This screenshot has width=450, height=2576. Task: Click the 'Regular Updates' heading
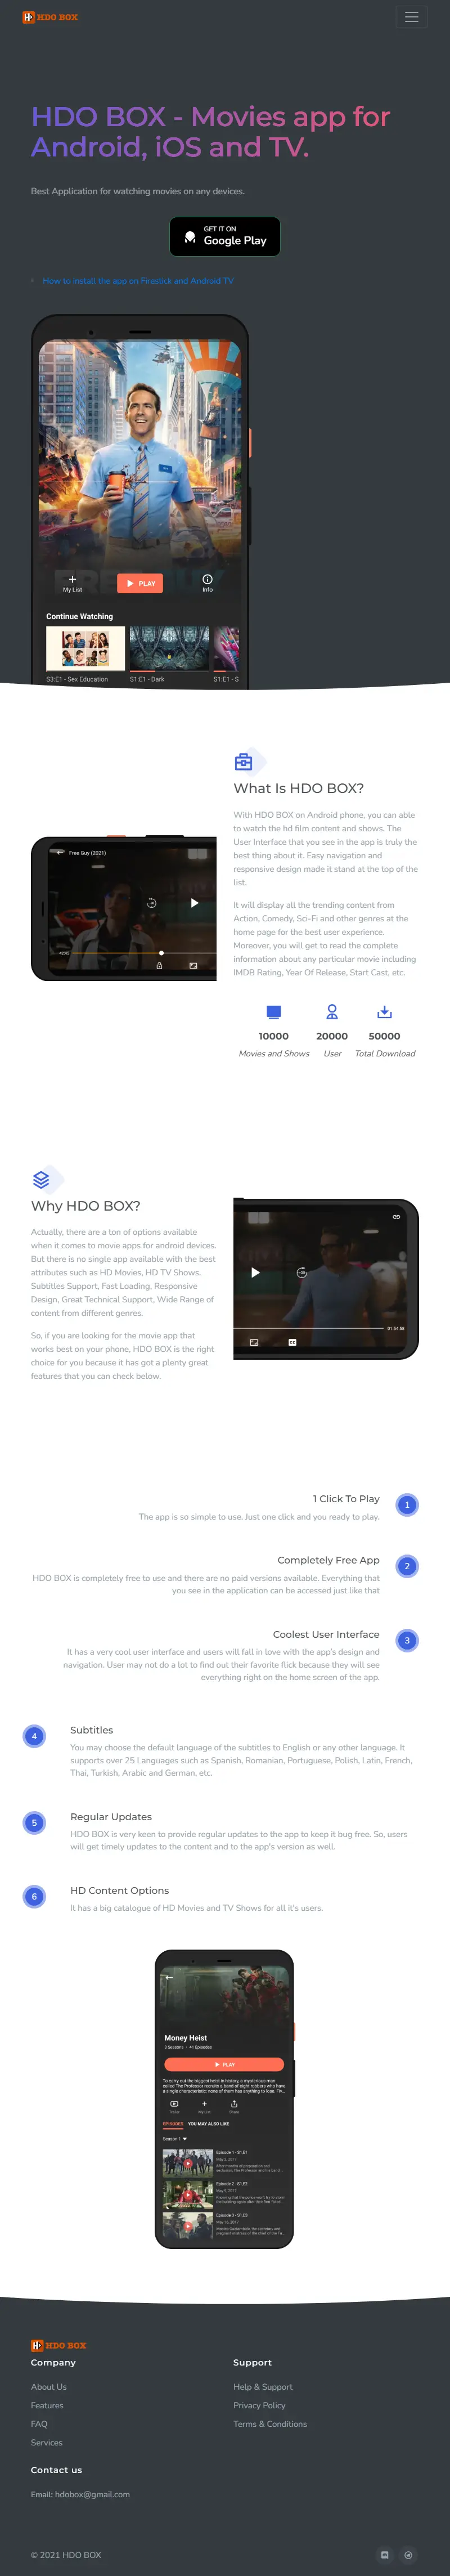click(111, 1817)
